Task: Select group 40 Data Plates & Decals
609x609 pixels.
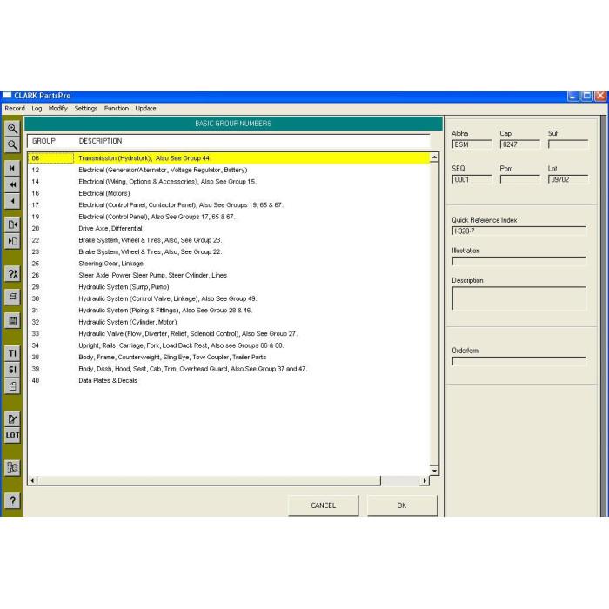Action: click(229, 380)
